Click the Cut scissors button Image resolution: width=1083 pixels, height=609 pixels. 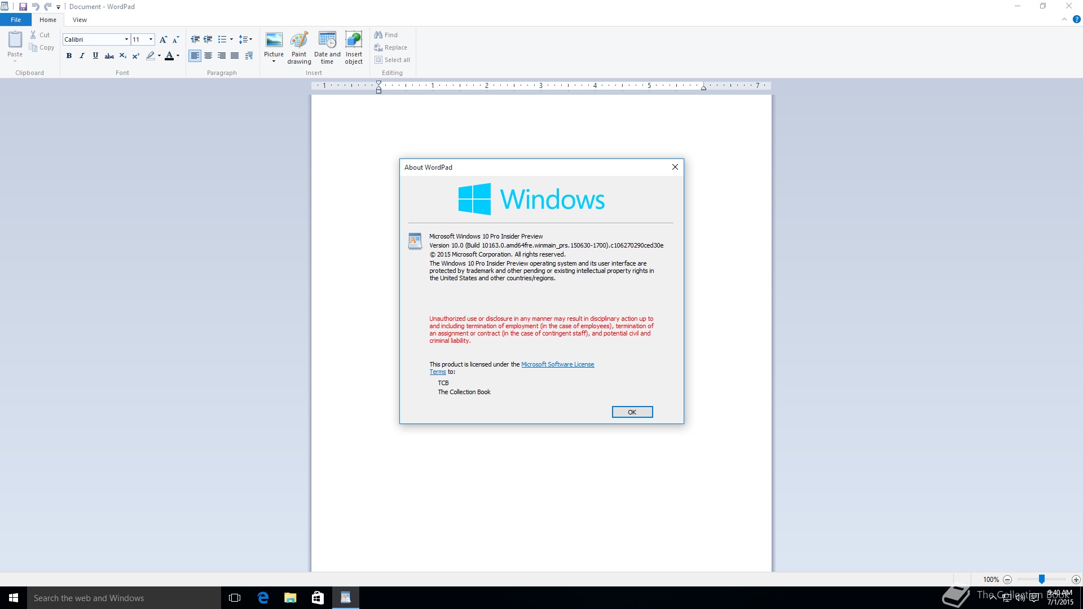tap(40, 35)
